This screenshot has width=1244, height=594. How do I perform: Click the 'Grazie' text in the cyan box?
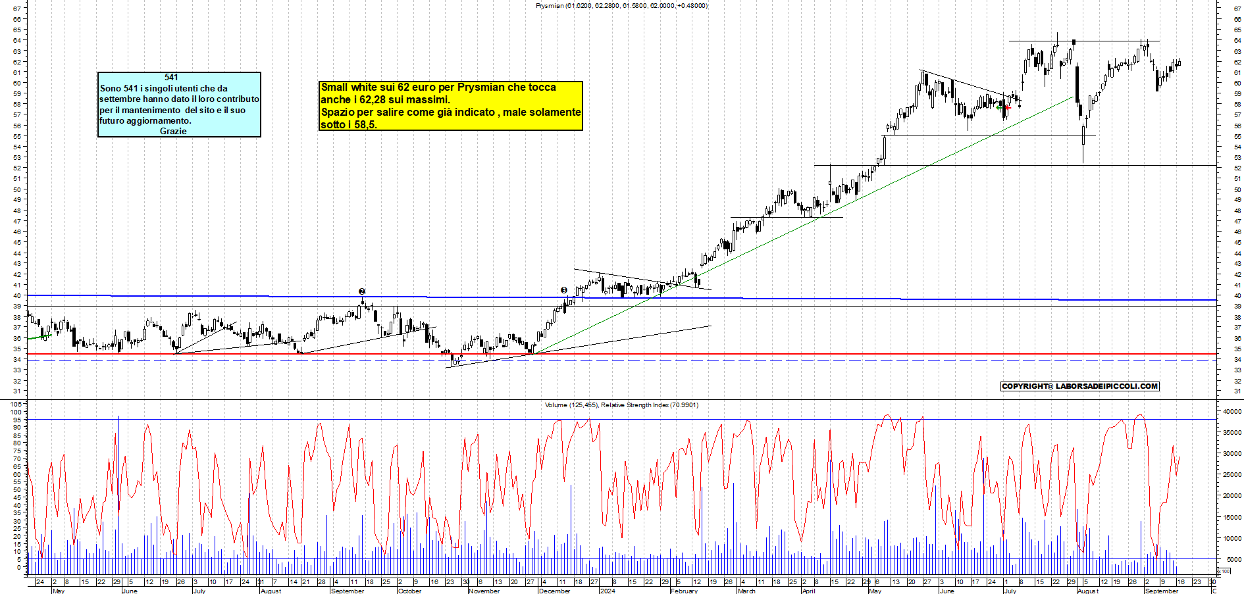(x=173, y=131)
